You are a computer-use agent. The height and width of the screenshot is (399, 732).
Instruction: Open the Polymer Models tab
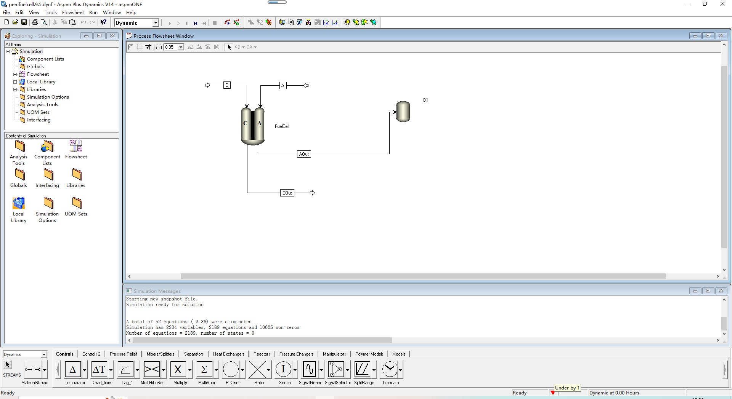click(369, 354)
